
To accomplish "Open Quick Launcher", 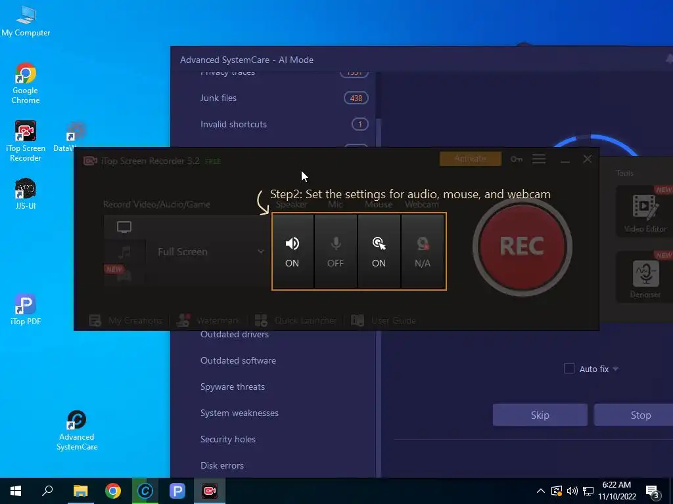I will [x=296, y=320].
